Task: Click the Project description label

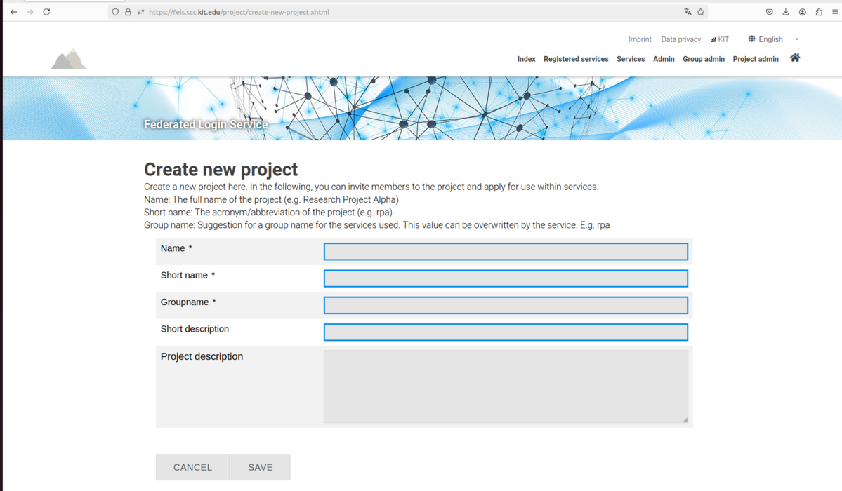Action: 202,356
